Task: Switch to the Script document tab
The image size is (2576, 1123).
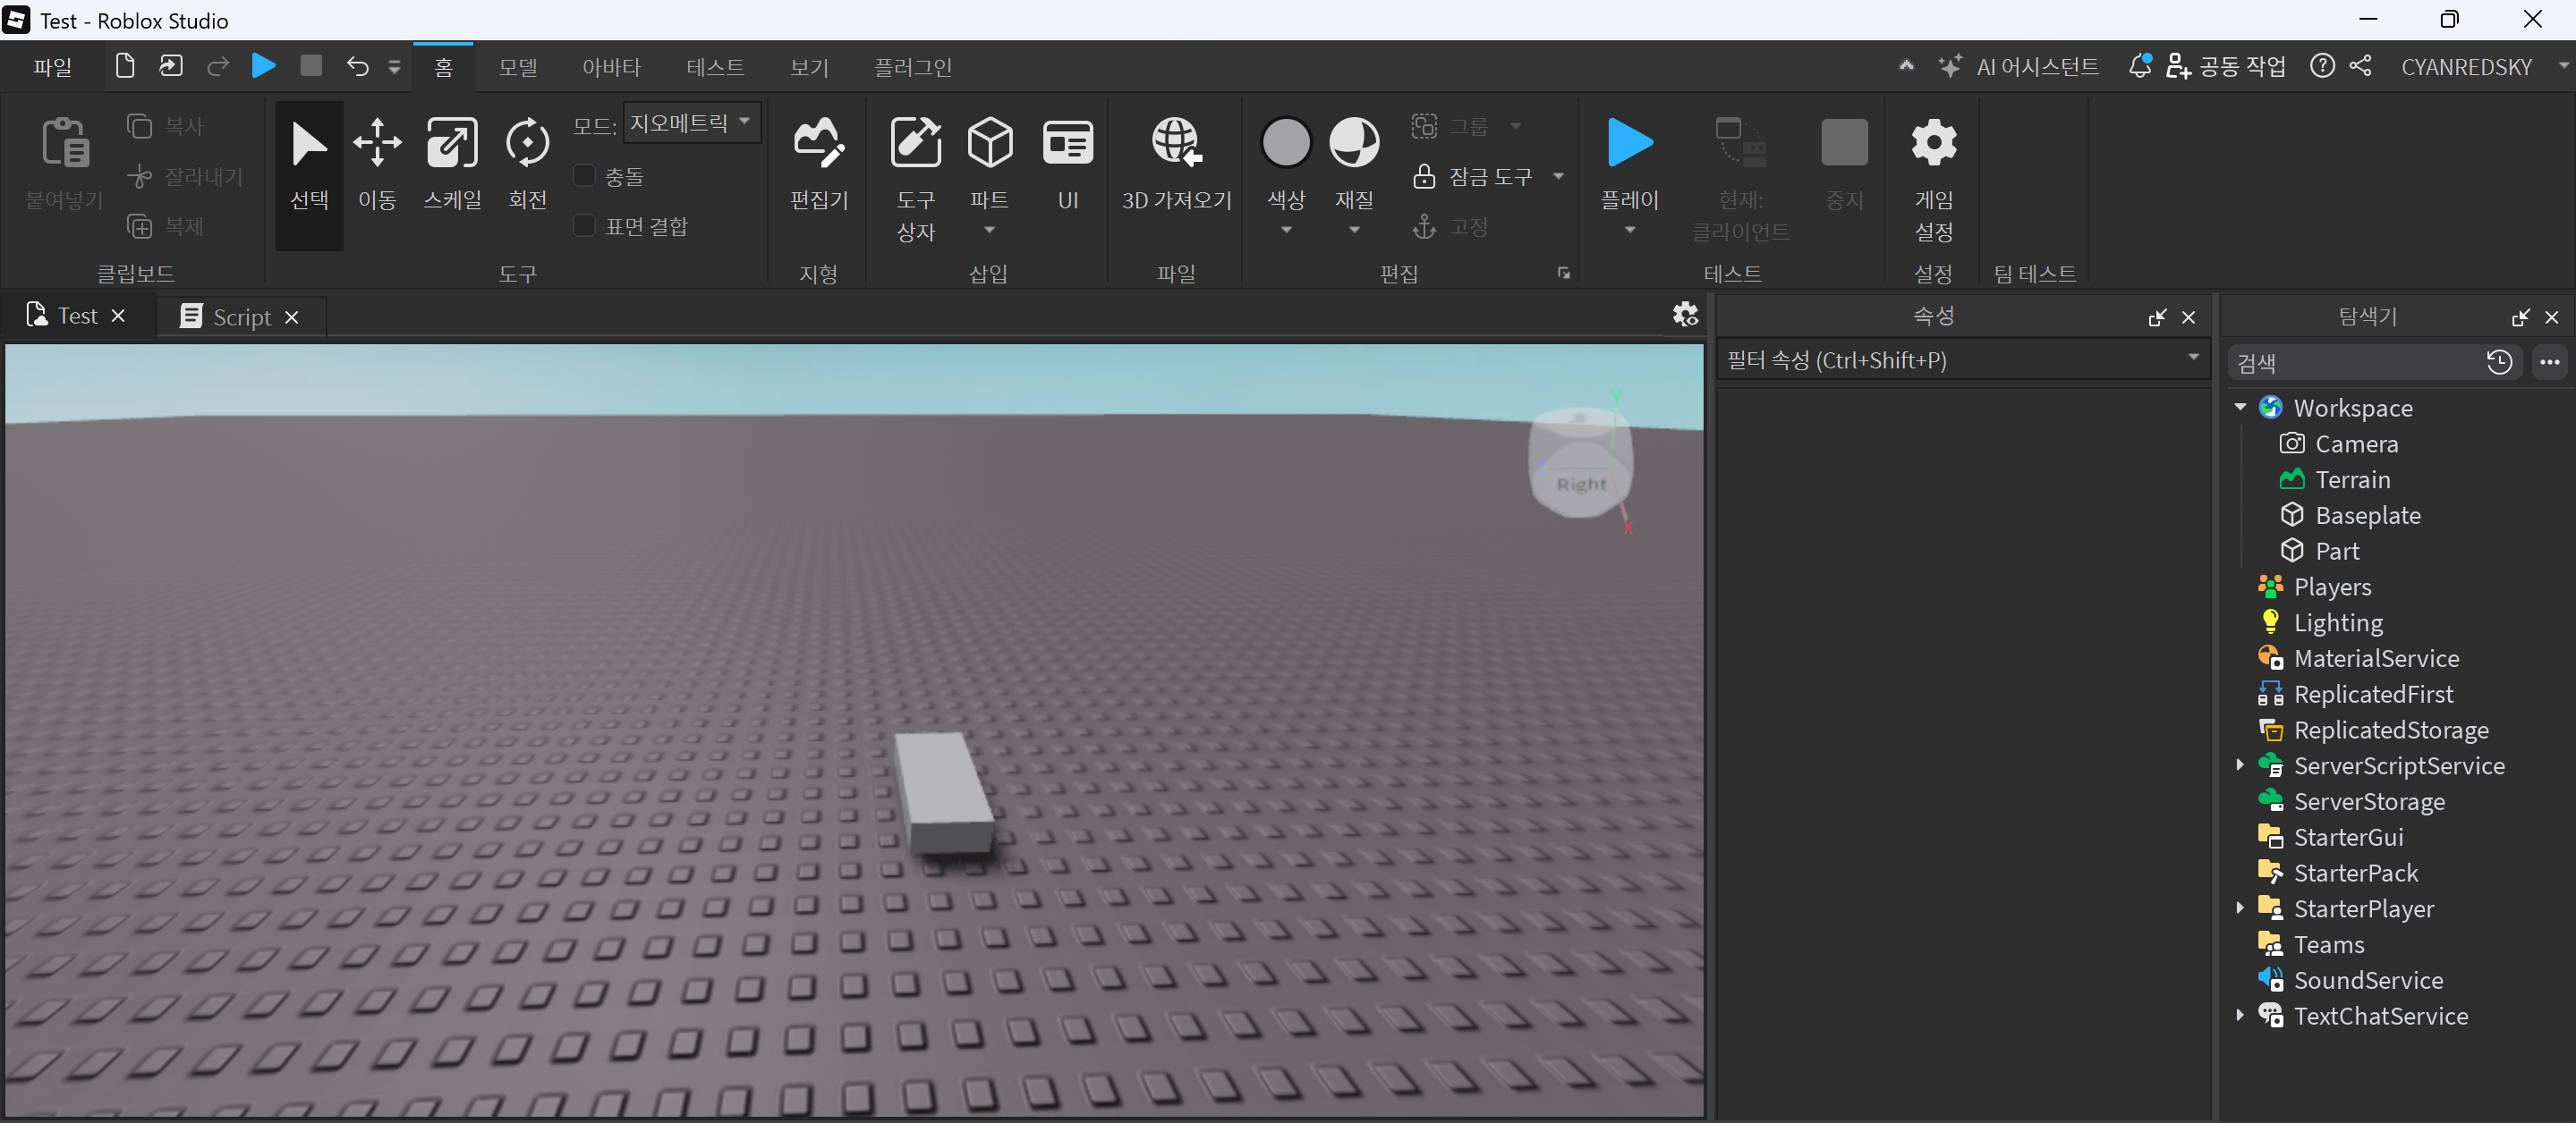Action: pos(241,317)
